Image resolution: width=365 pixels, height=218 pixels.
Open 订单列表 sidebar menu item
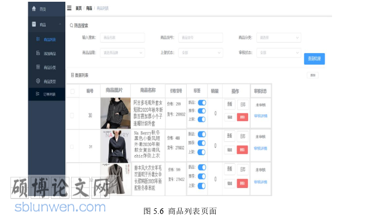[46, 94]
